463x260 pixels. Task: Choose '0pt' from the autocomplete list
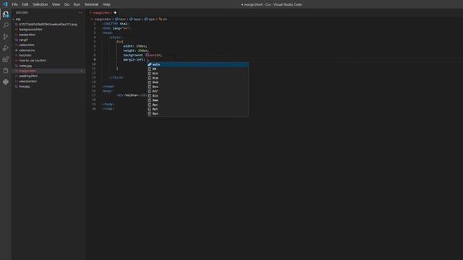(x=197, y=109)
